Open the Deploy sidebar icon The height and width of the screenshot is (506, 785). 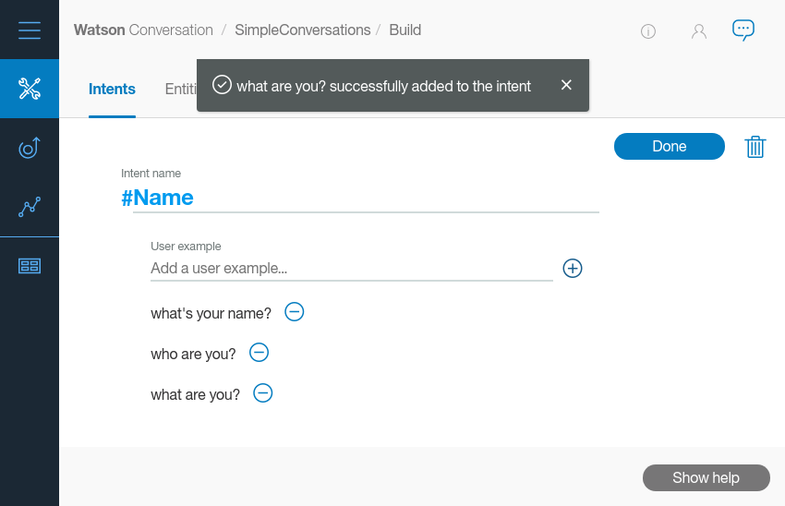tap(30, 148)
